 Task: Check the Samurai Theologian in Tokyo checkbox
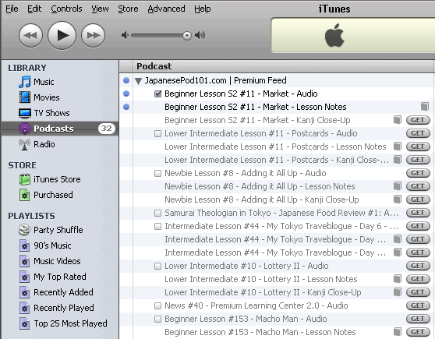pos(157,213)
